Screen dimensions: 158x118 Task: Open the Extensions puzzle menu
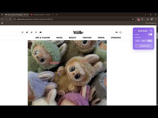[x=142, y=19]
